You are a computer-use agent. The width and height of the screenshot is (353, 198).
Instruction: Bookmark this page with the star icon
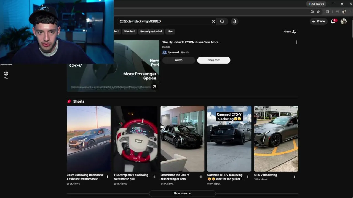coord(318,12)
